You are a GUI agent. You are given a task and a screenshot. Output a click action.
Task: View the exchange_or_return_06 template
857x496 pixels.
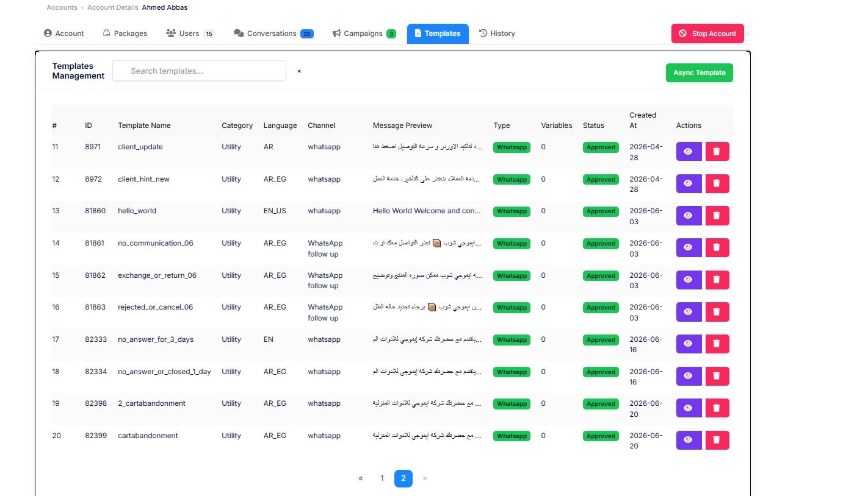pos(689,280)
